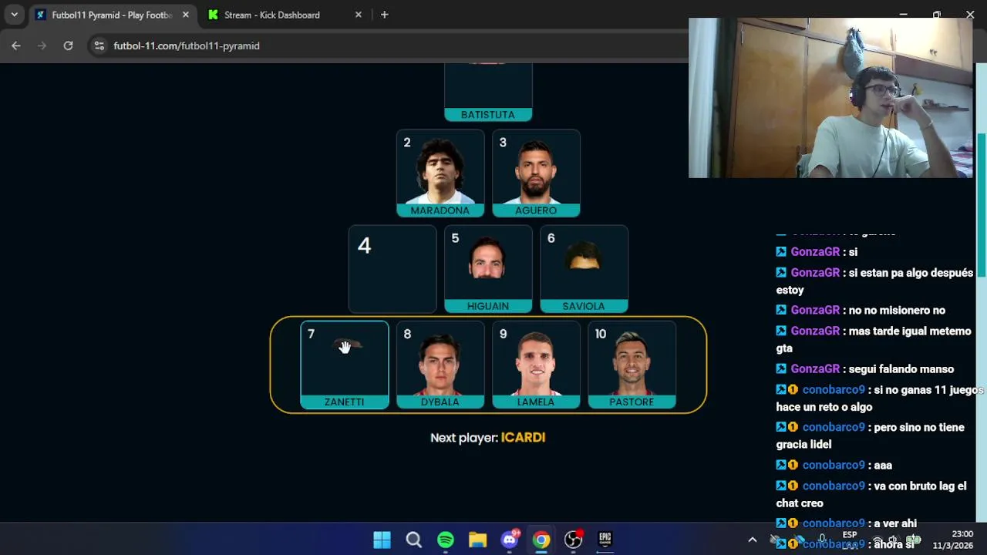Switch to Futbol11 Pyramid tab
Image resolution: width=987 pixels, height=555 pixels.
(x=113, y=15)
